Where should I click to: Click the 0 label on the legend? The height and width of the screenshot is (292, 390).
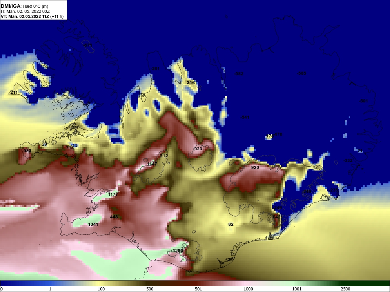click(x=2, y=289)
